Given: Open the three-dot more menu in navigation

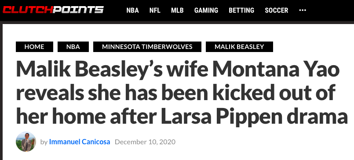Looking at the screenshot, I should click(x=302, y=10).
